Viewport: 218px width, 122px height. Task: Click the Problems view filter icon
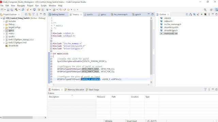pyautogui.click(x=205, y=89)
